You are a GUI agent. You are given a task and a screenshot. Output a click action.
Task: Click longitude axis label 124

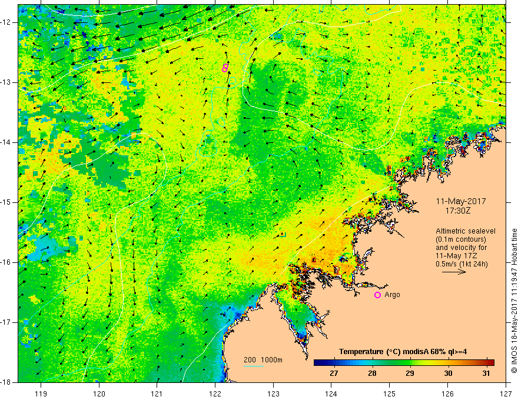[331, 394]
